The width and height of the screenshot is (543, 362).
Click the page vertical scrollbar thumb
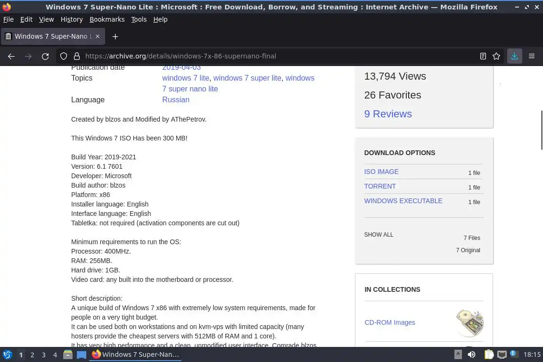542,130
